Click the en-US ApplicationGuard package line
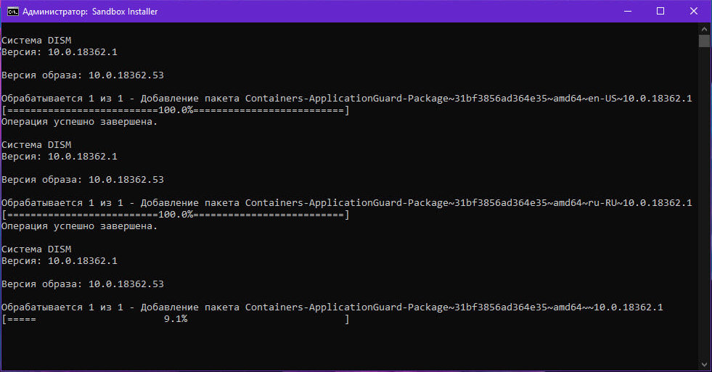The width and height of the screenshot is (712, 372). pyautogui.click(x=347, y=99)
